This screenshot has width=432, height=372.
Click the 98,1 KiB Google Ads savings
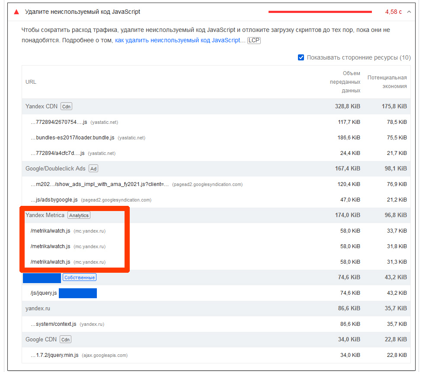point(396,169)
